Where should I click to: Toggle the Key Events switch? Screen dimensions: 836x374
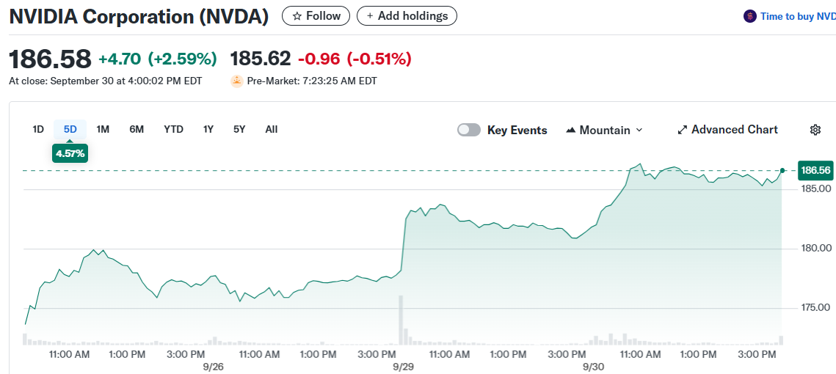click(469, 130)
